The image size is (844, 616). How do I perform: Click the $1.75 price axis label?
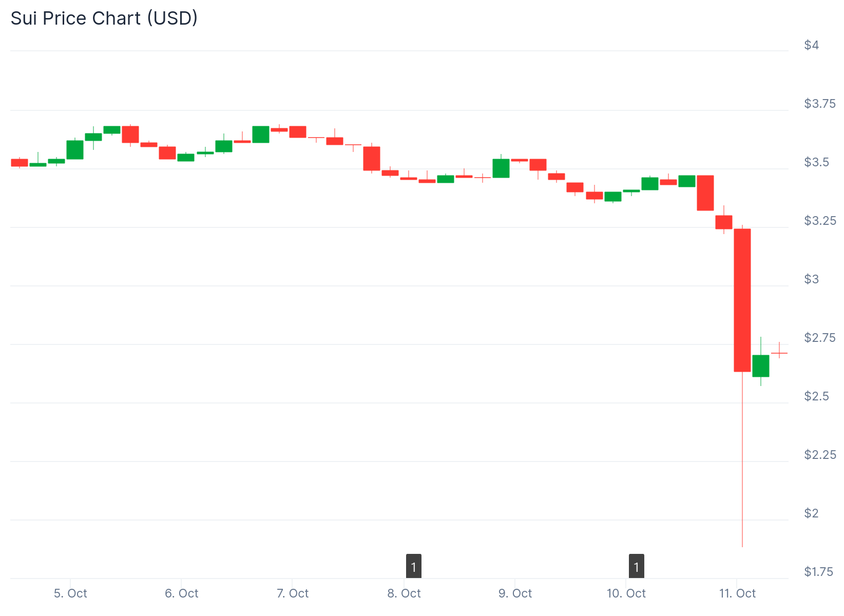[818, 572]
